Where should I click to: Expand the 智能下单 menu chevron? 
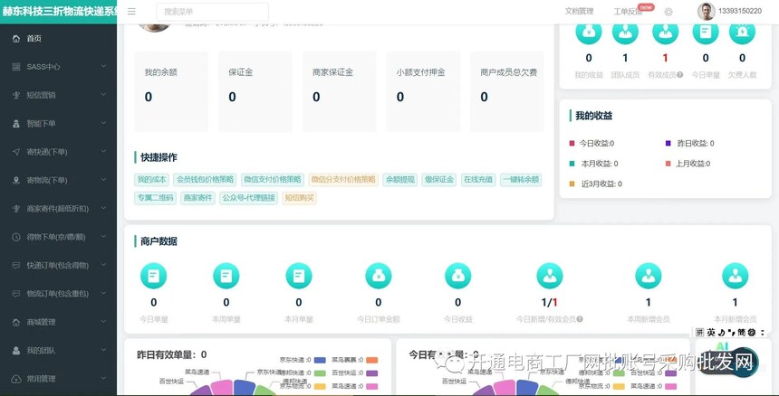pyautogui.click(x=103, y=122)
